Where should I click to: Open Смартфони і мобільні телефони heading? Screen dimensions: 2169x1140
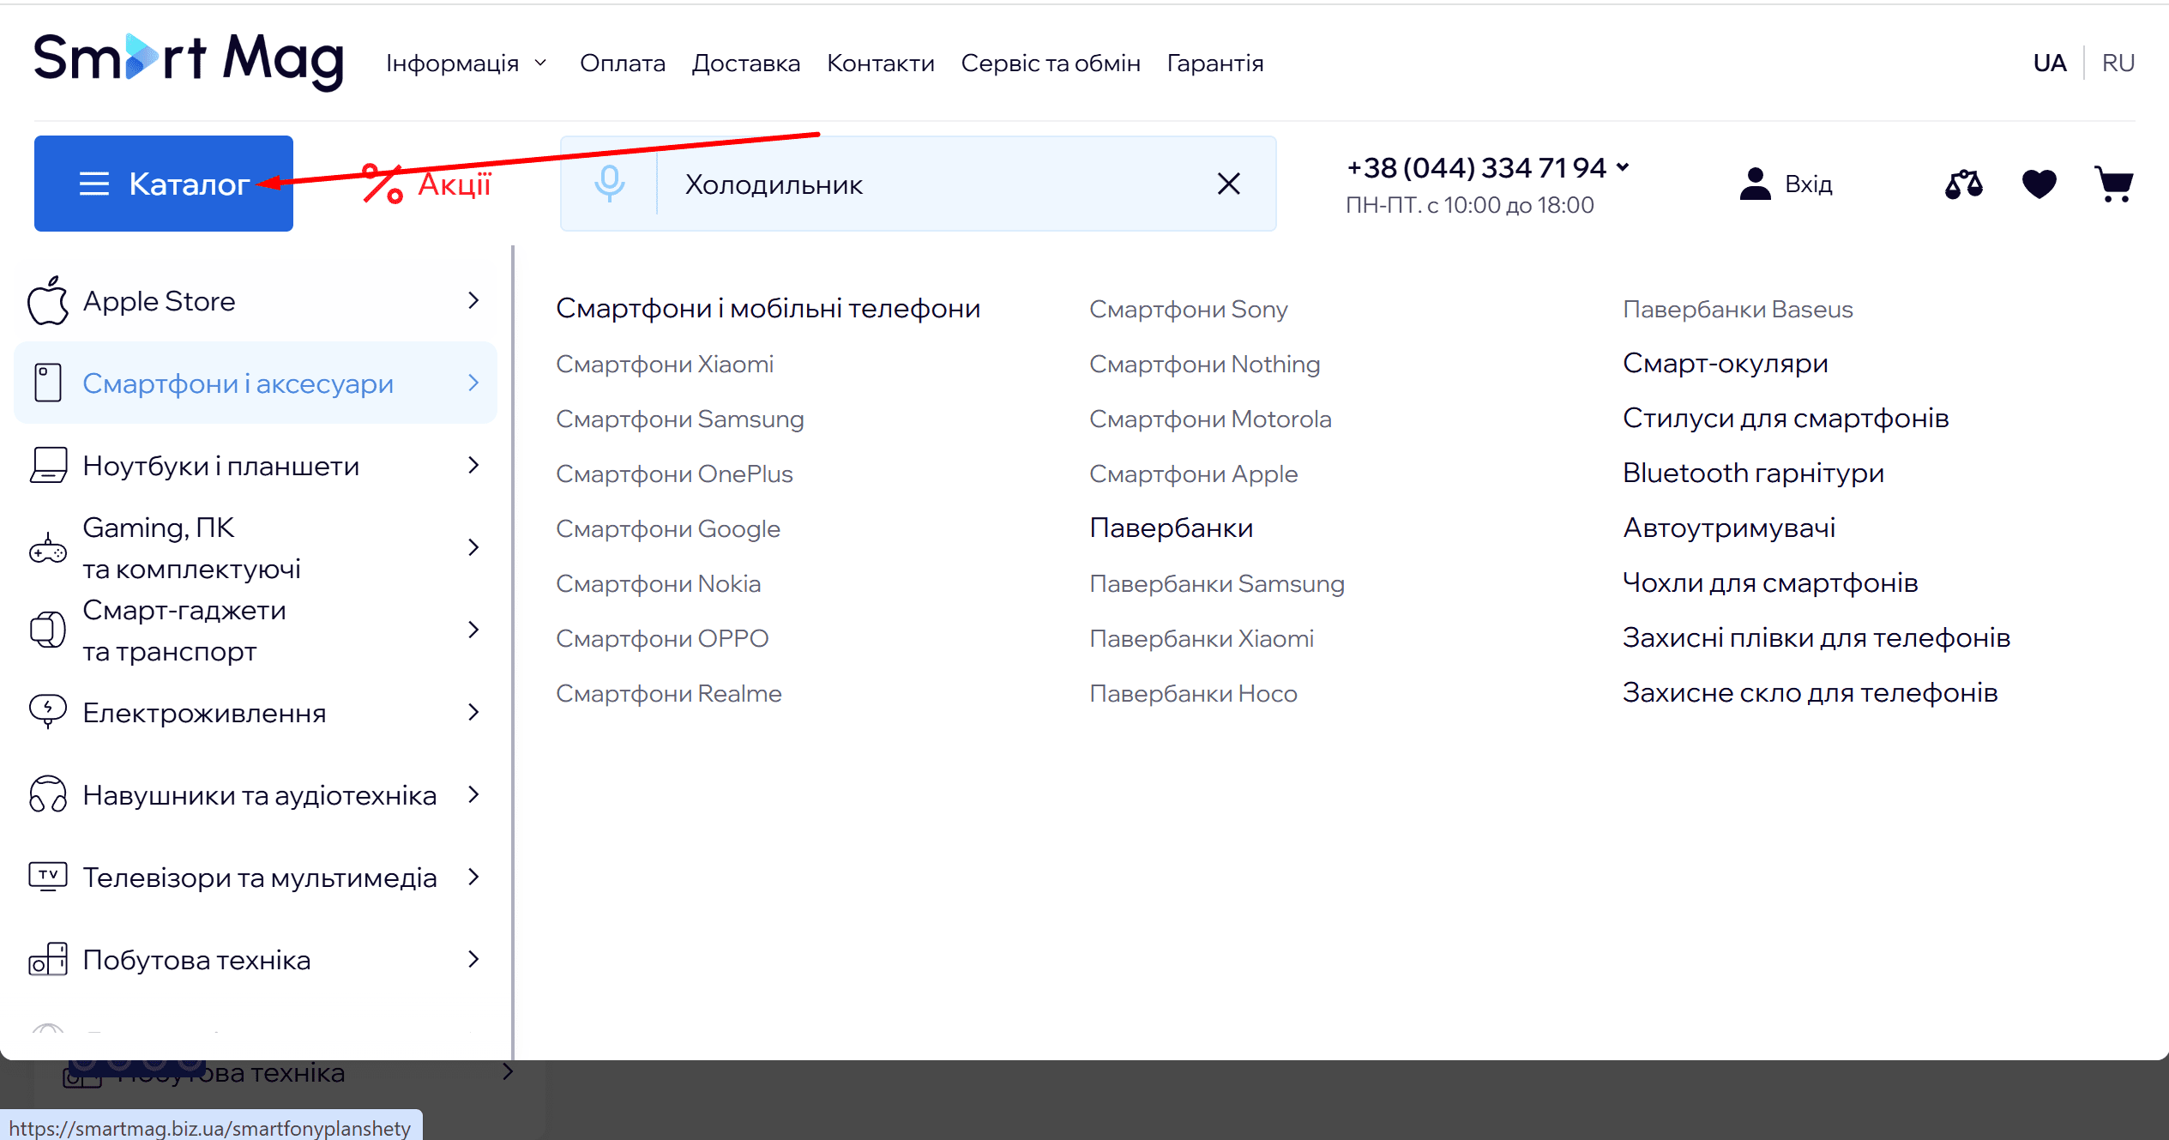click(x=768, y=308)
